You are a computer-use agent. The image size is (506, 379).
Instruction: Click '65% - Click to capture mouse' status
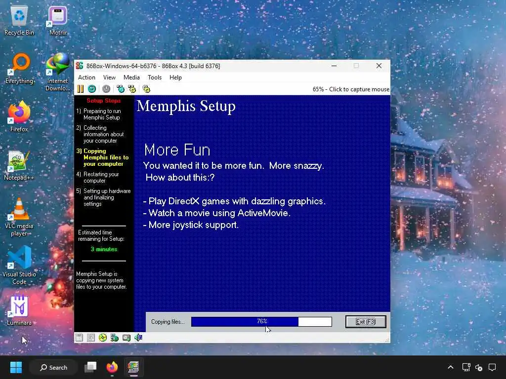point(351,89)
